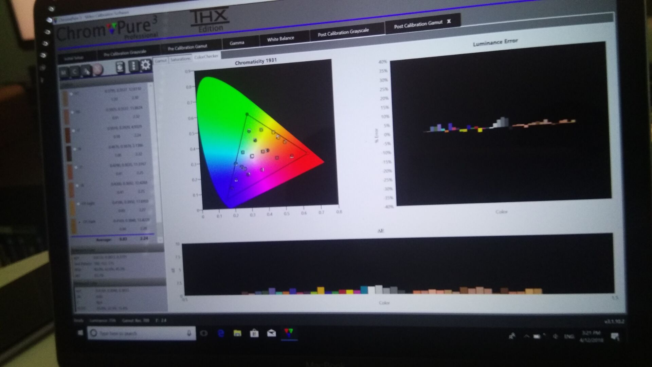Image resolution: width=652 pixels, height=367 pixels.
Task: Select the CR-light row radio button
Action: [79, 204]
